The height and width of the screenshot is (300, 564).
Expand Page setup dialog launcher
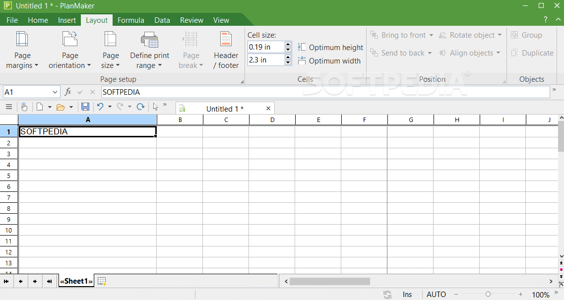[x=242, y=82]
